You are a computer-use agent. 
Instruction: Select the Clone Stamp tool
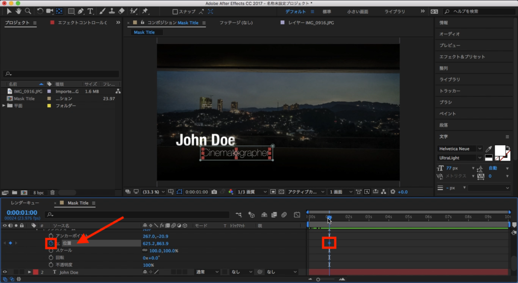pyautogui.click(x=111, y=11)
